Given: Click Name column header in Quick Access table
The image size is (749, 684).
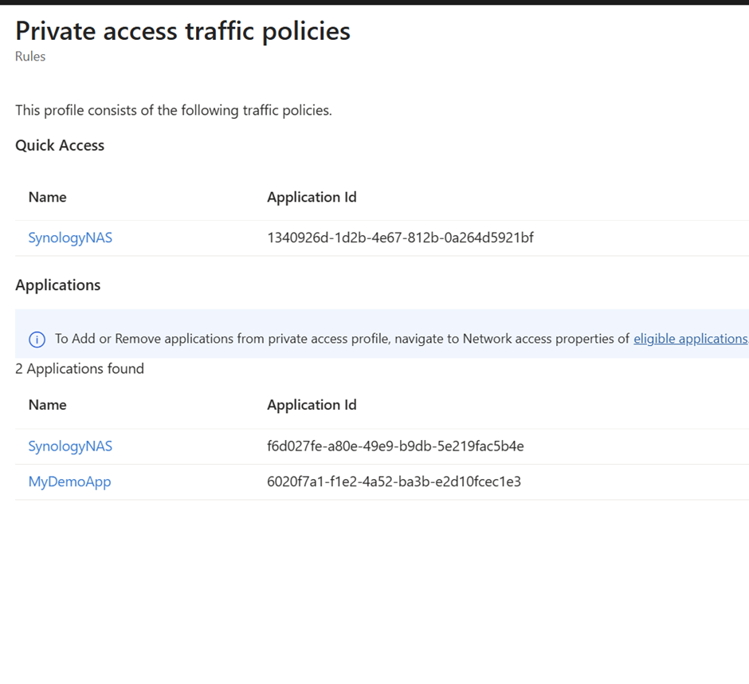Looking at the screenshot, I should pos(48,197).
